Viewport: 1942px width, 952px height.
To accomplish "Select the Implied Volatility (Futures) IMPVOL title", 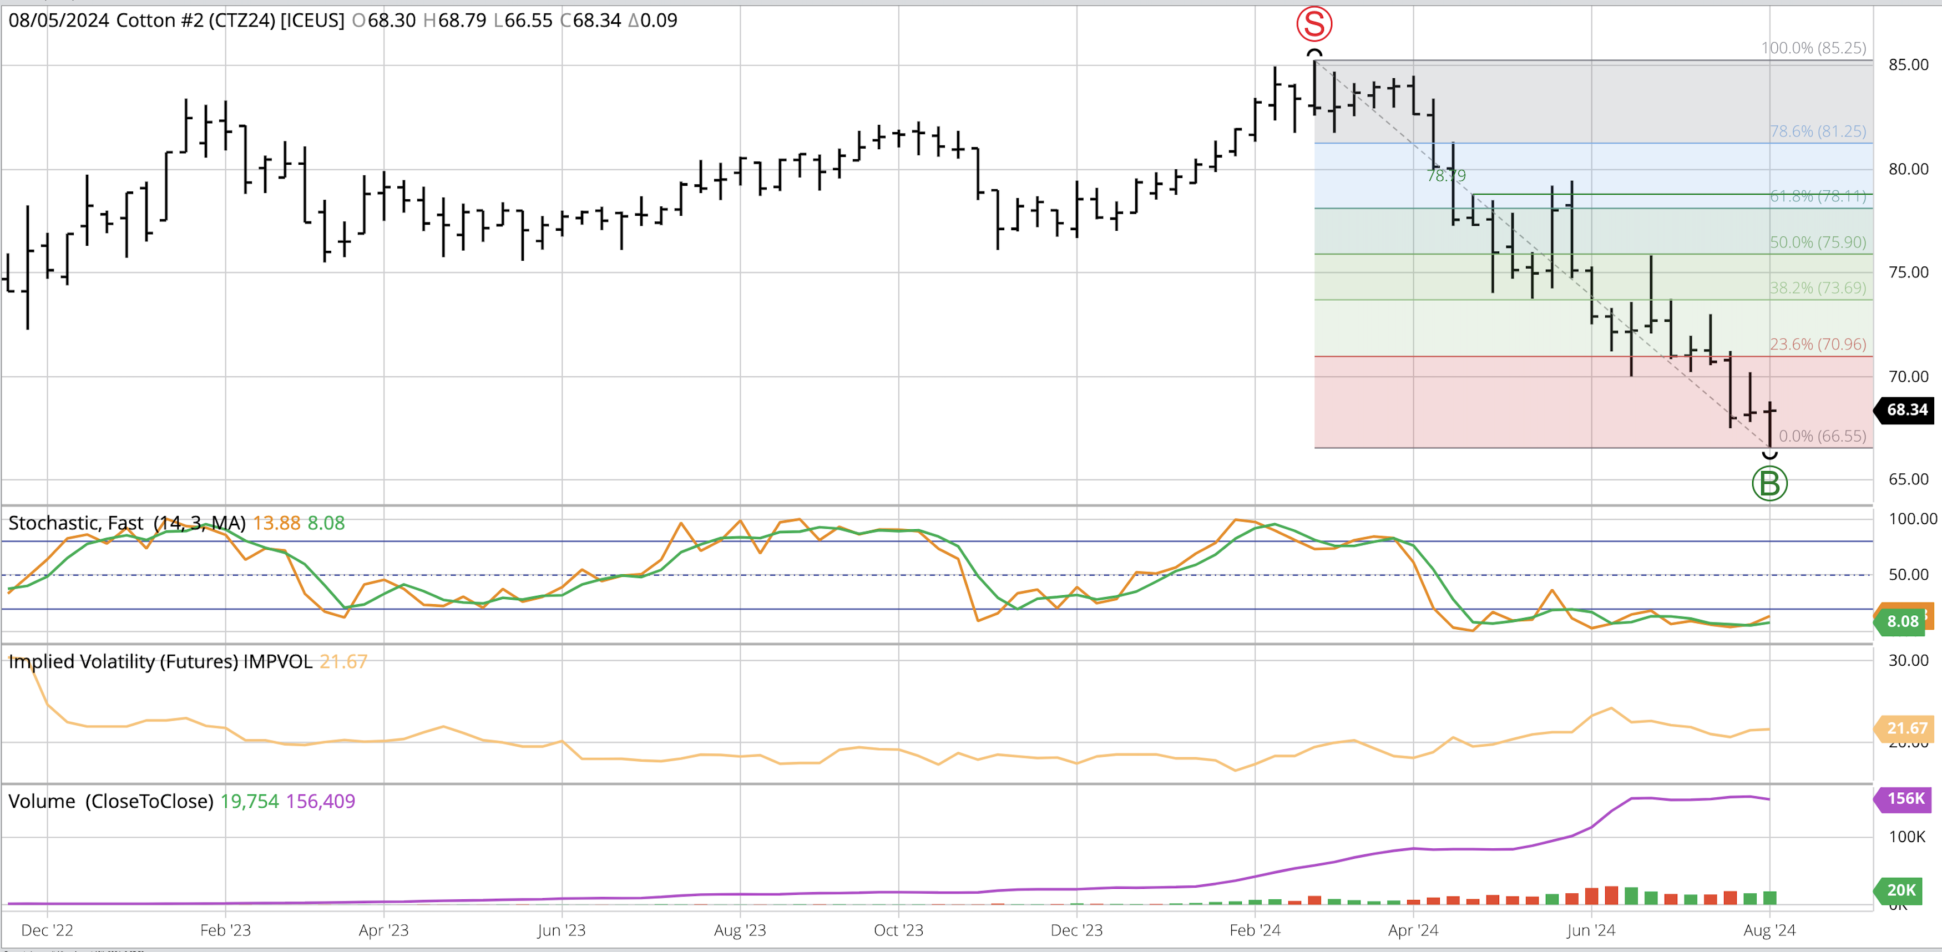I will pyautogui.click(x=160, y=662).
